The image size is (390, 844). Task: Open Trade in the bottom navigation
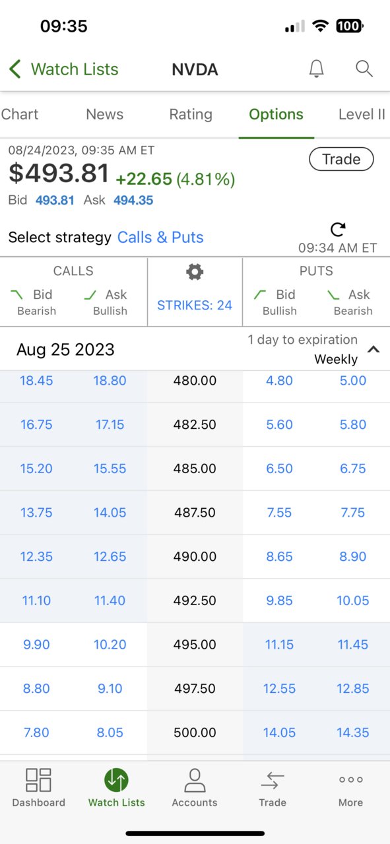click(x=273, y=787)
